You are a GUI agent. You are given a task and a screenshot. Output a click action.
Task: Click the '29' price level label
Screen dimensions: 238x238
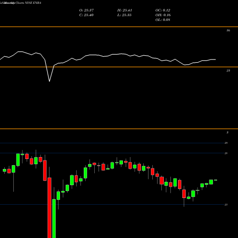click(x=226, y=143)
